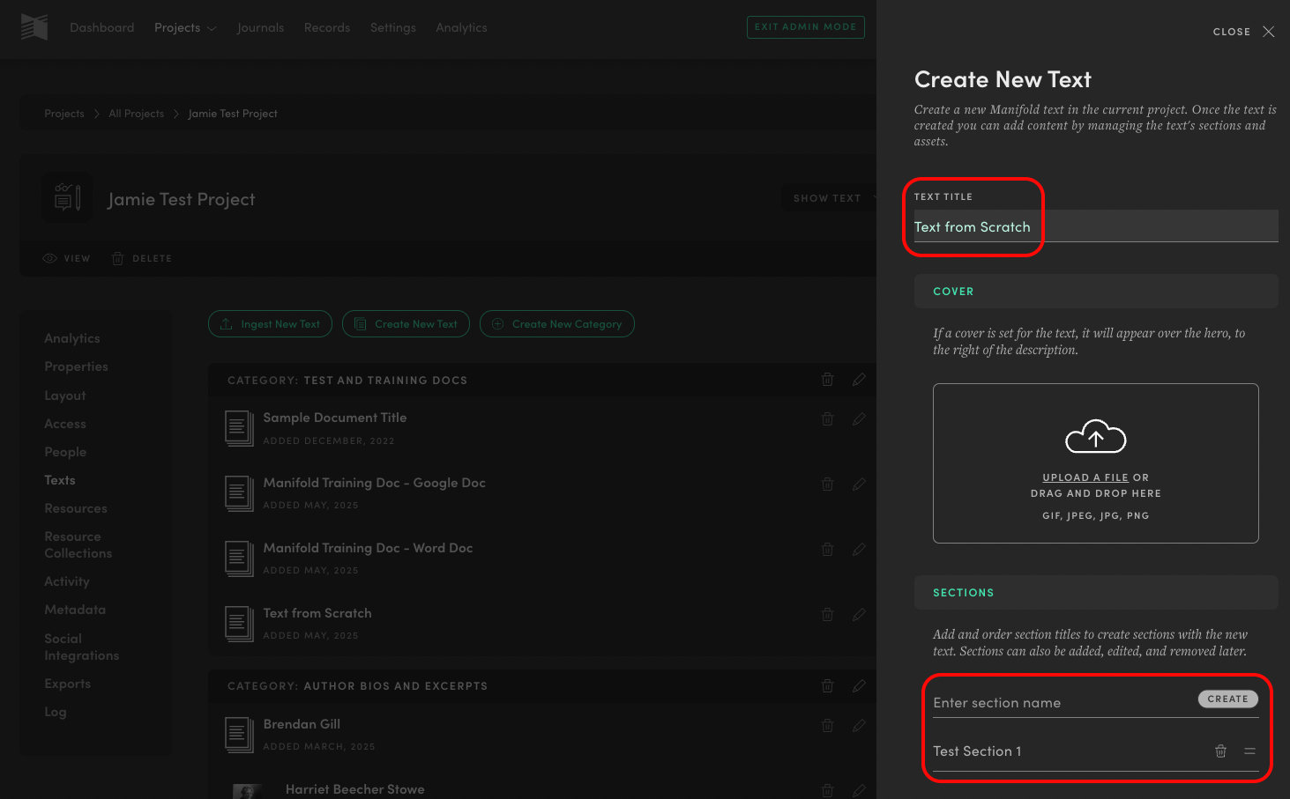Viewport: 1290px width, 799px height.
Task: Click the pencil edit icon for Manifold Training Doc – Word Doc
Action: click(x=859, y=549)
